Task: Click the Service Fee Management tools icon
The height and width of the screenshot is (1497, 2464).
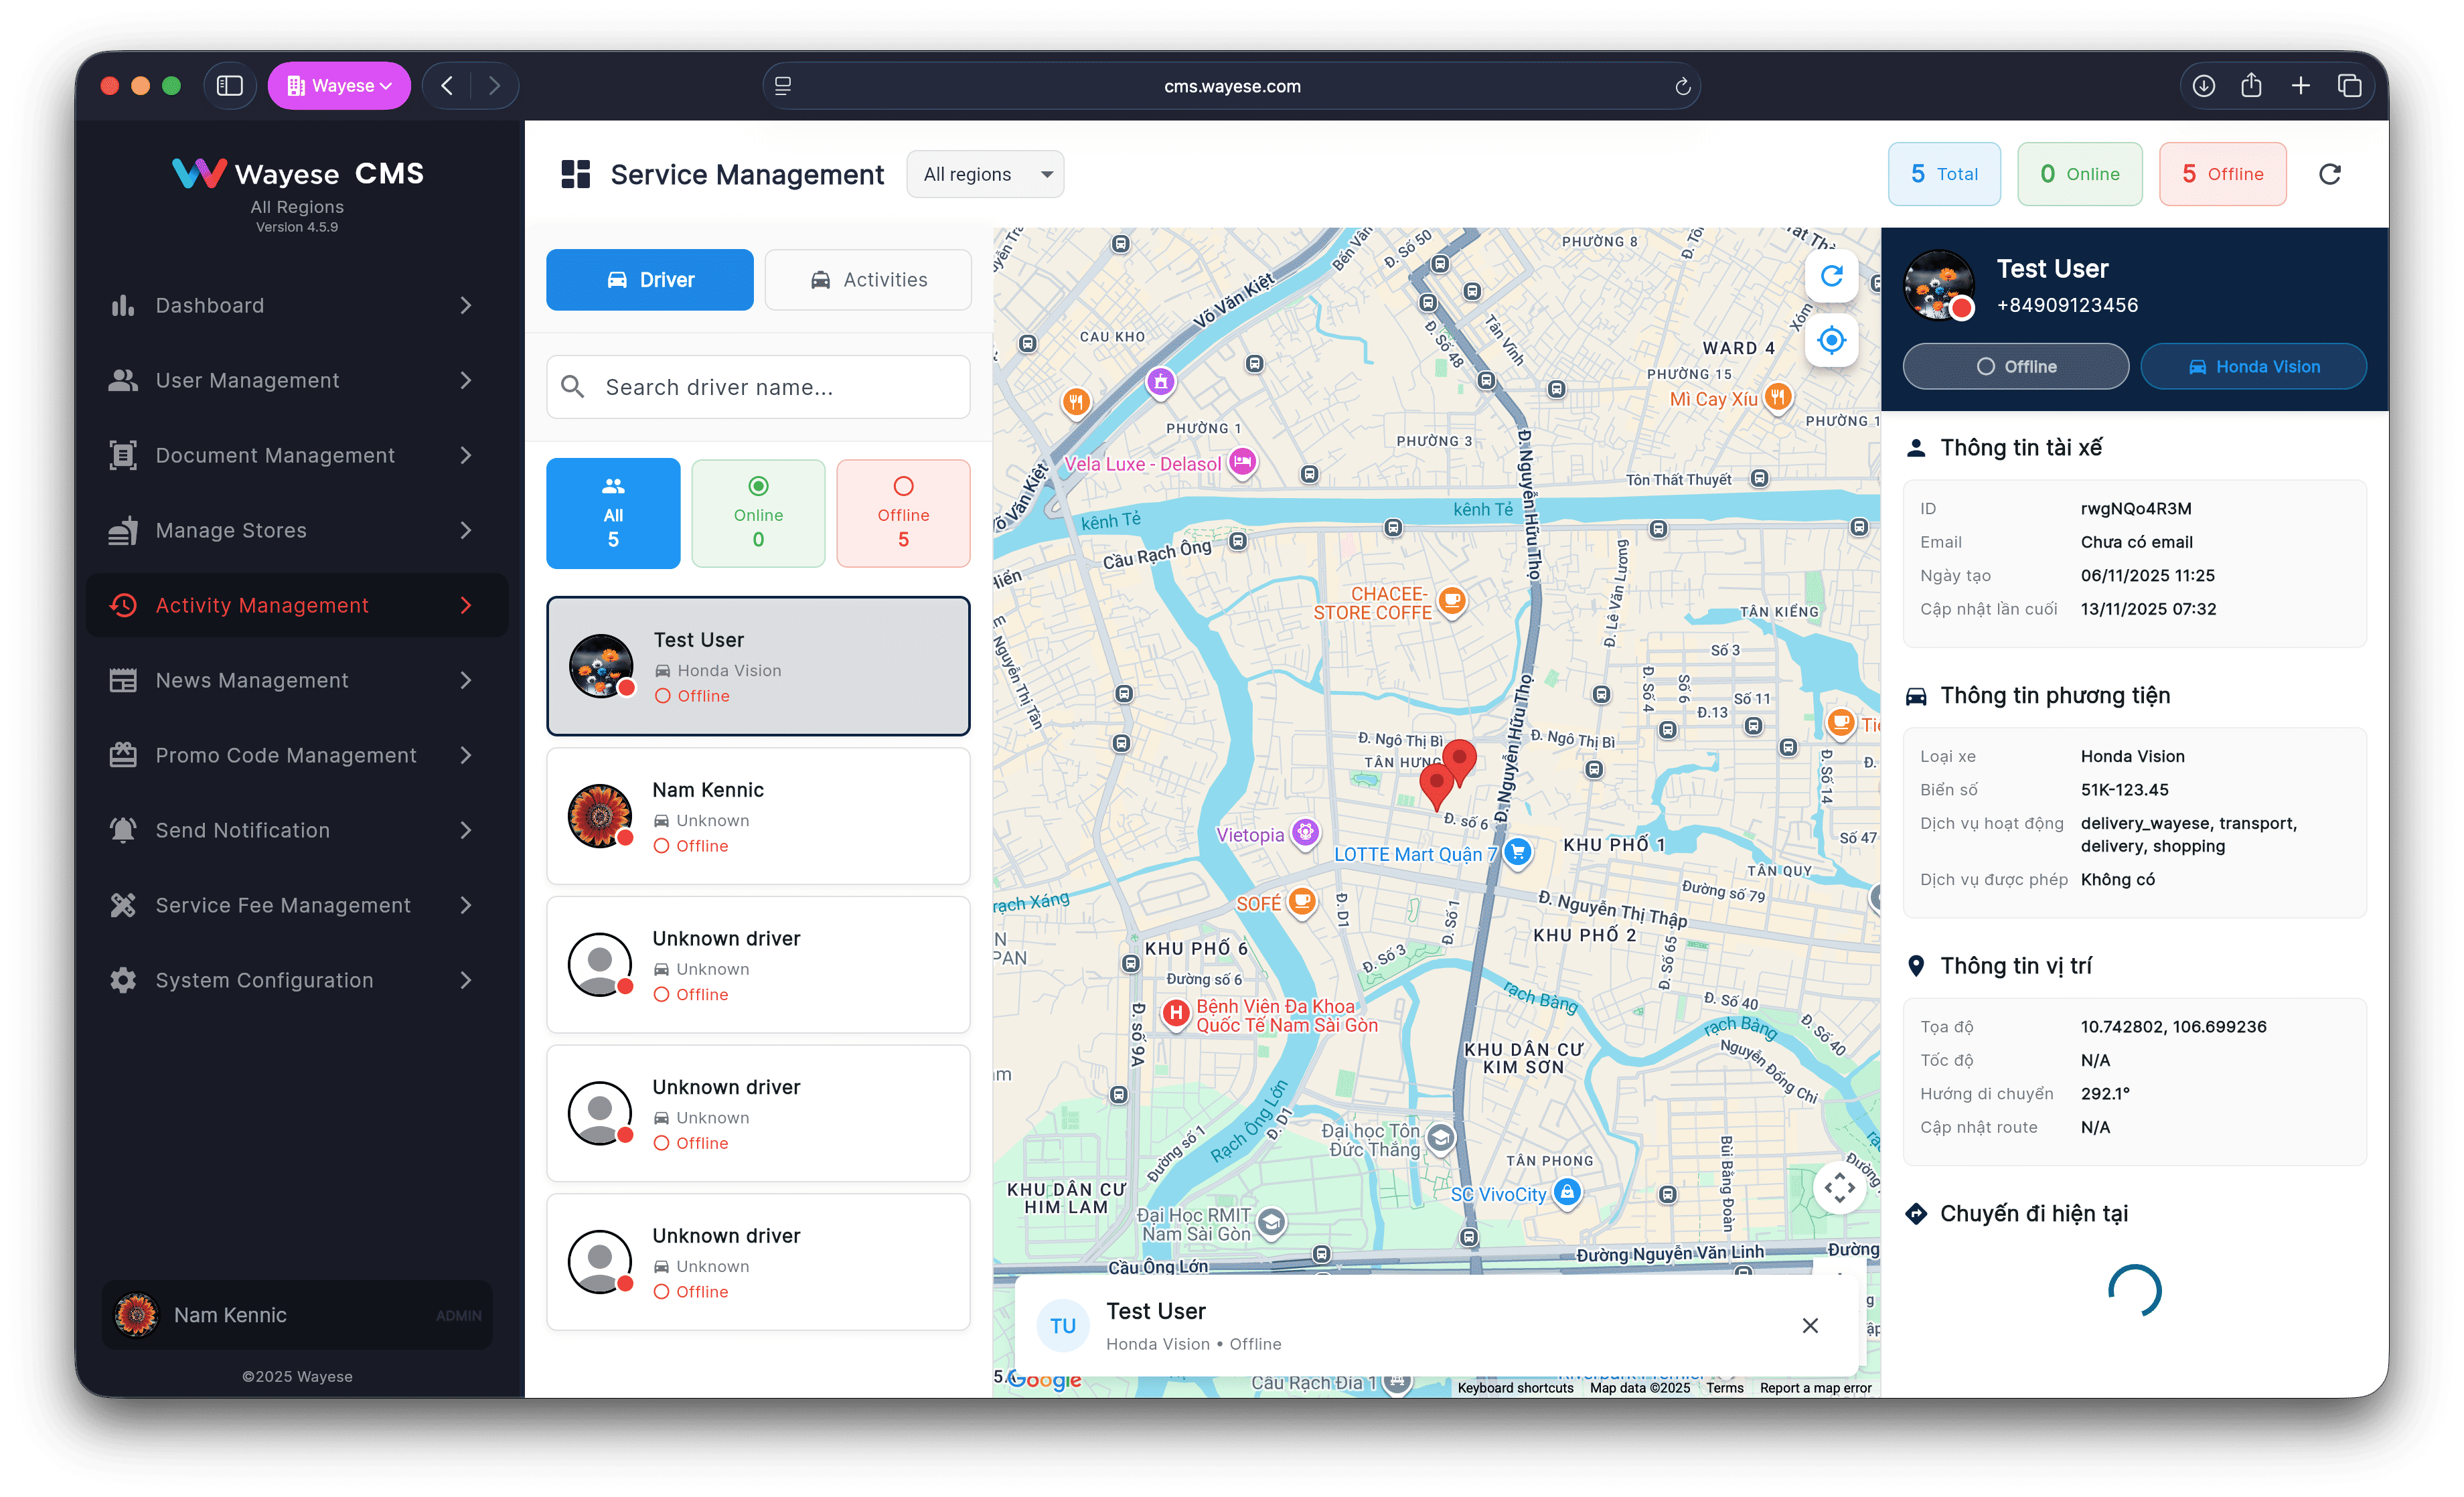Action: click(x=123, y=905)
